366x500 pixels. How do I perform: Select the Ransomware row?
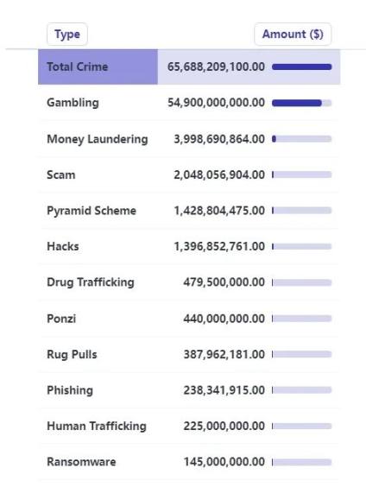coord(189,462)
